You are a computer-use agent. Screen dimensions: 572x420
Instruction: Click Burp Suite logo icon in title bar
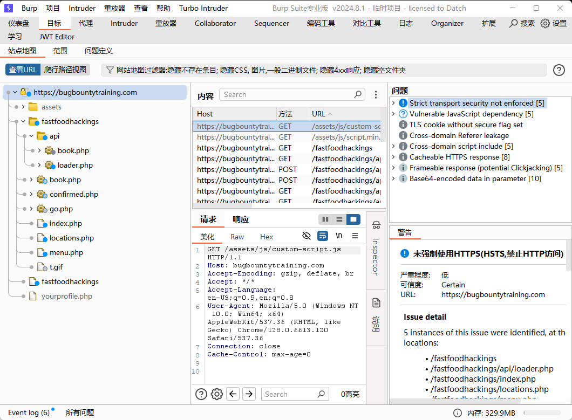[x=8, y=8]
